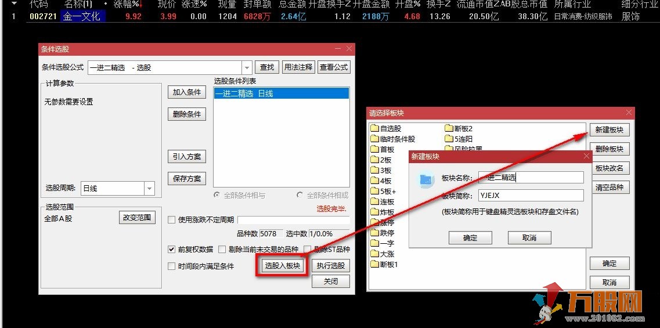The width and height of the screenshot is (660, 328).
Task: Click 删除板块 button
Action: click(x=609, y=149)
